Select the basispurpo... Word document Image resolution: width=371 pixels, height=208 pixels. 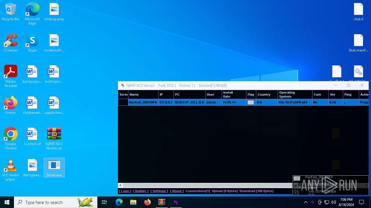pyautogui.click(x=32, y=74)
